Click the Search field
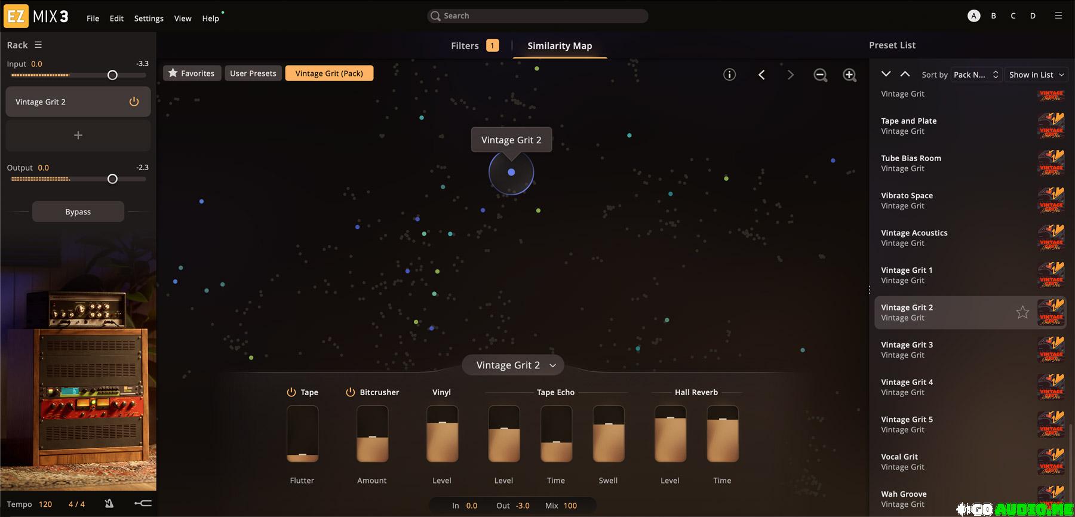 [537, 16]
